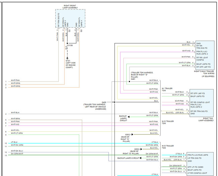Viewport: 218px width, 176px height.
Task: Click the LR TRN SIG FD pin label
Action: click(x=195, y=158)
